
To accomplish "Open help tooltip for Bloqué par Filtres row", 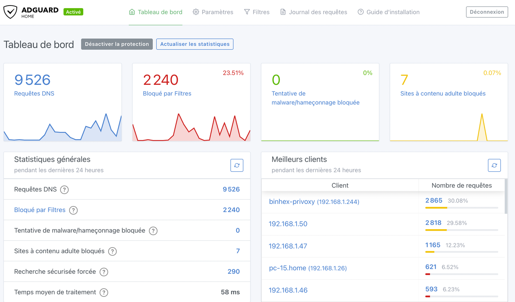I will (73, 210).
